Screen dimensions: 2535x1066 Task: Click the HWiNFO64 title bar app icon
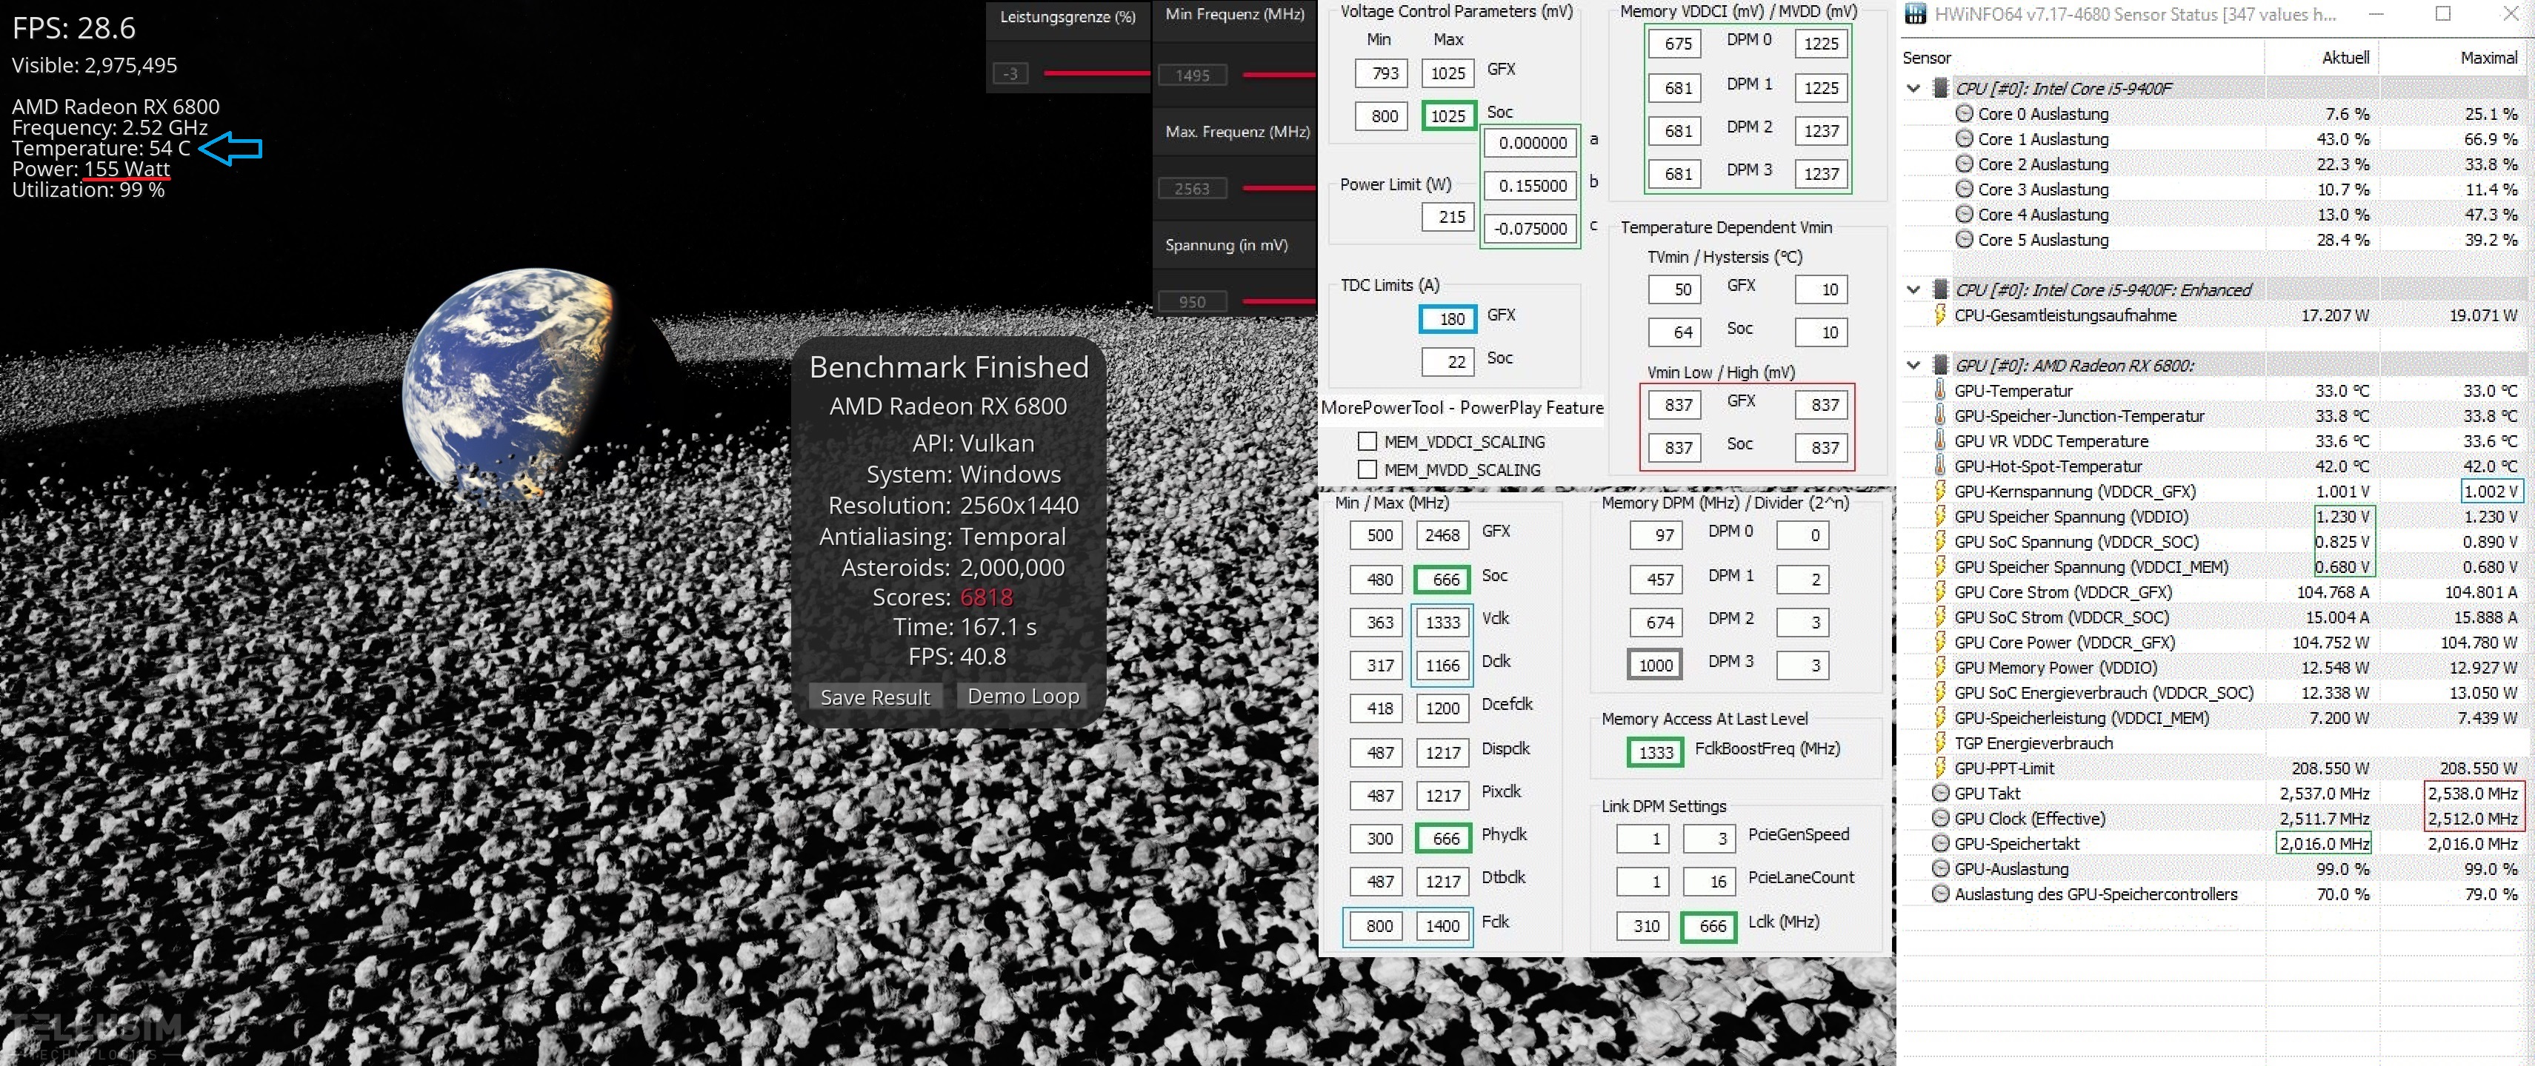(x=1914, y=14)
